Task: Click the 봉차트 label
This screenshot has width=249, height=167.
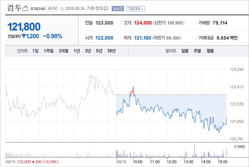Action: click(171, 51)
